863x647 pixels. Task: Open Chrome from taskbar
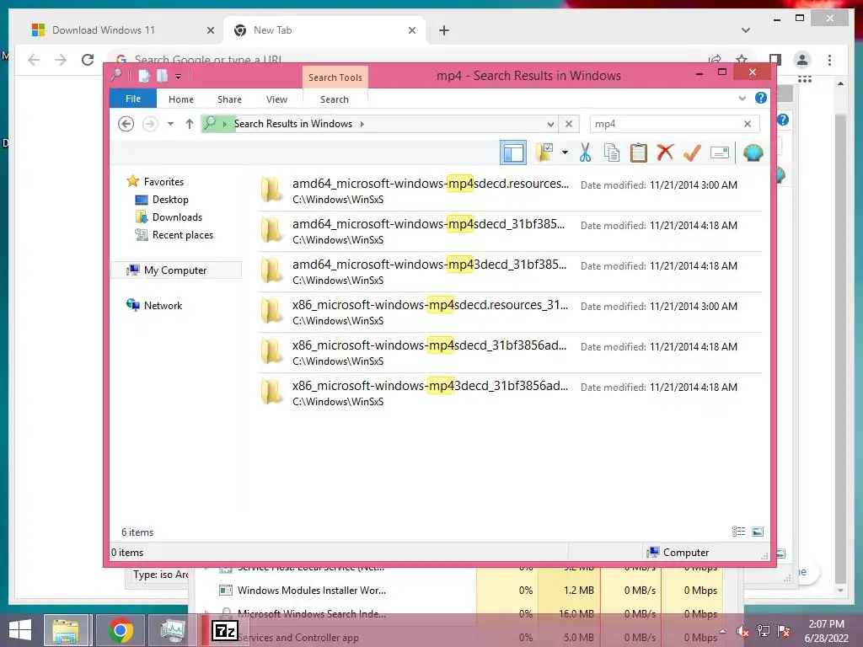pyautogui.click(x=120, y=630)
